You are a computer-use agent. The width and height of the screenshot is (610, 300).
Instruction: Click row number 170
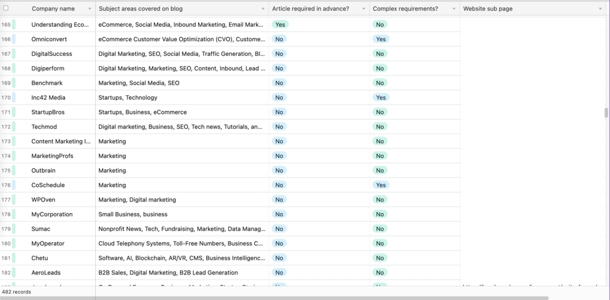(x=6, y=98)
